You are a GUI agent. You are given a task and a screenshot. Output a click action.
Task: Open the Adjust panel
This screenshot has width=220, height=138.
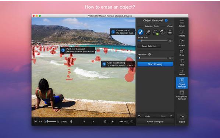tap(182, 24)
